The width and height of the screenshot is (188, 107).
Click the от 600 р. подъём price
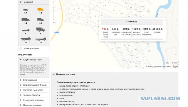tap(157, 29)
